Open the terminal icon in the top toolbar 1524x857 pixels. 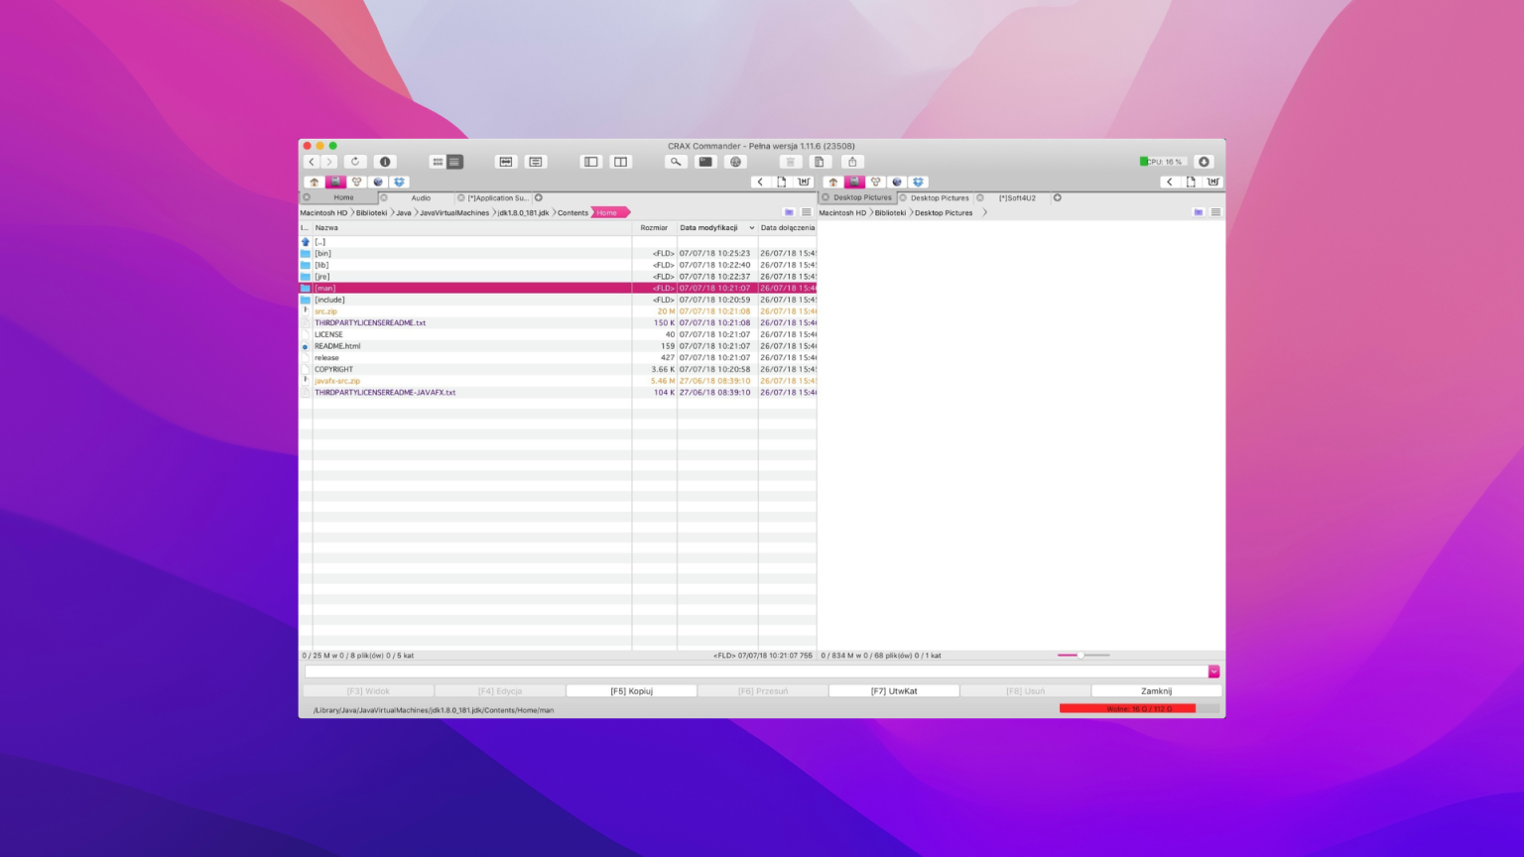click(x=705, y=162)
